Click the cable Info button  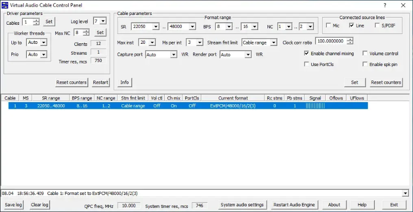tap(124, 83)
